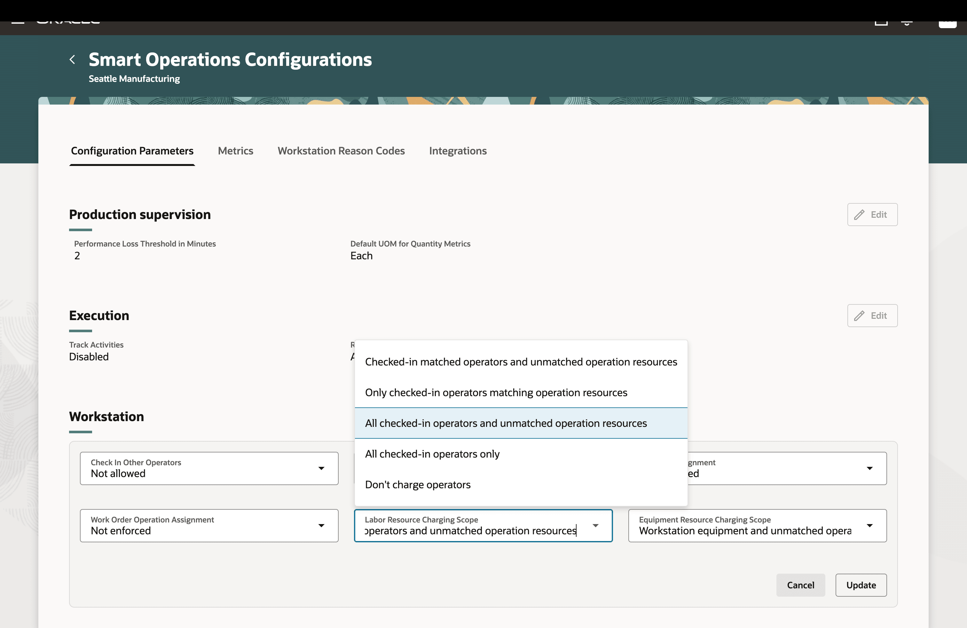Click the Track Activities value 'Disabled'
967x628 pixels.
pos(89,357)
